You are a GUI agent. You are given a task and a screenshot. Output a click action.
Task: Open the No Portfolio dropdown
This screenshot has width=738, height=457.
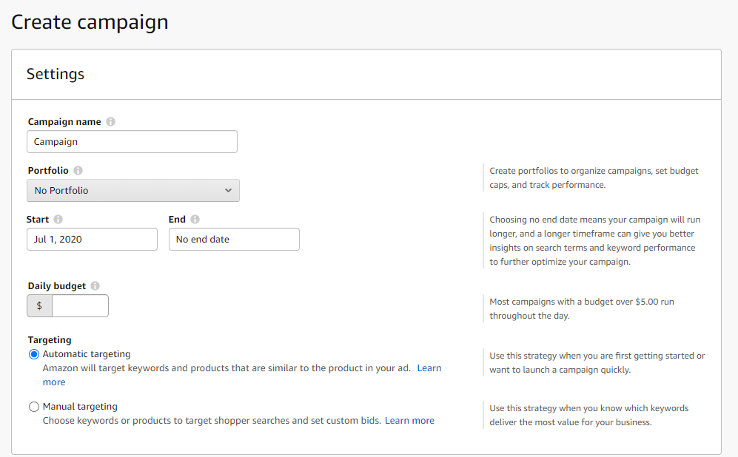[x=133, y=191]
